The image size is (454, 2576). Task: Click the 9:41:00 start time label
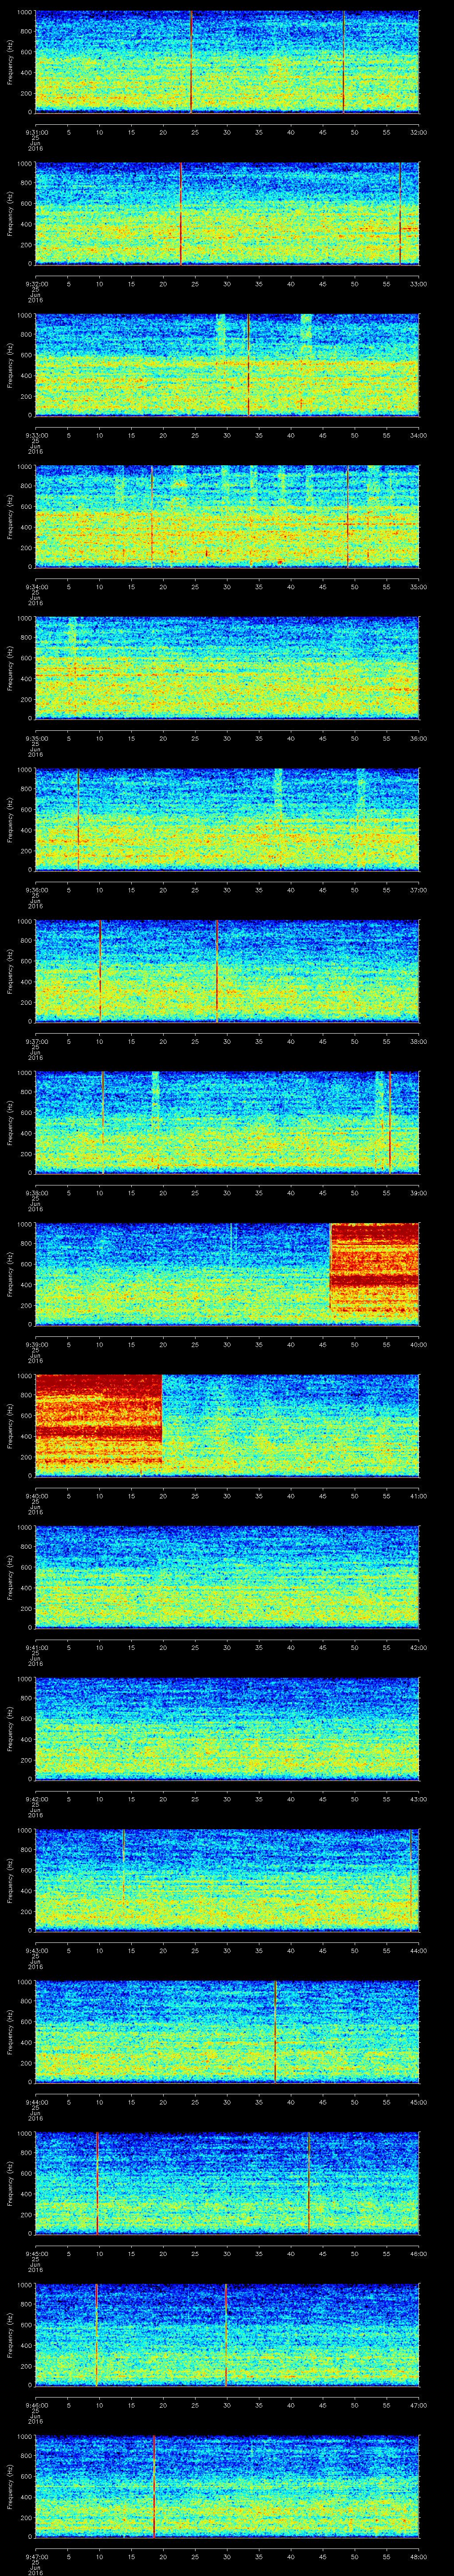pyautogui.click(x=36, y=1647)
